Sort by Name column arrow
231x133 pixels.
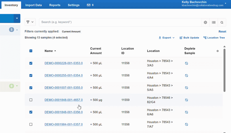55,51
